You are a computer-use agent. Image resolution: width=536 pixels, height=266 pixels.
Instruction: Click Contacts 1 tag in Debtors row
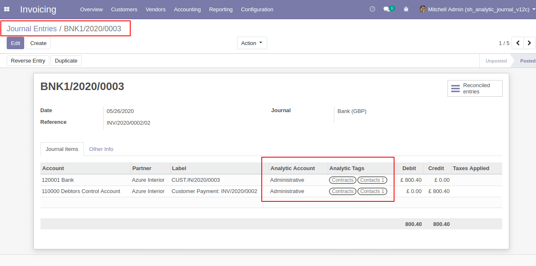372,191
